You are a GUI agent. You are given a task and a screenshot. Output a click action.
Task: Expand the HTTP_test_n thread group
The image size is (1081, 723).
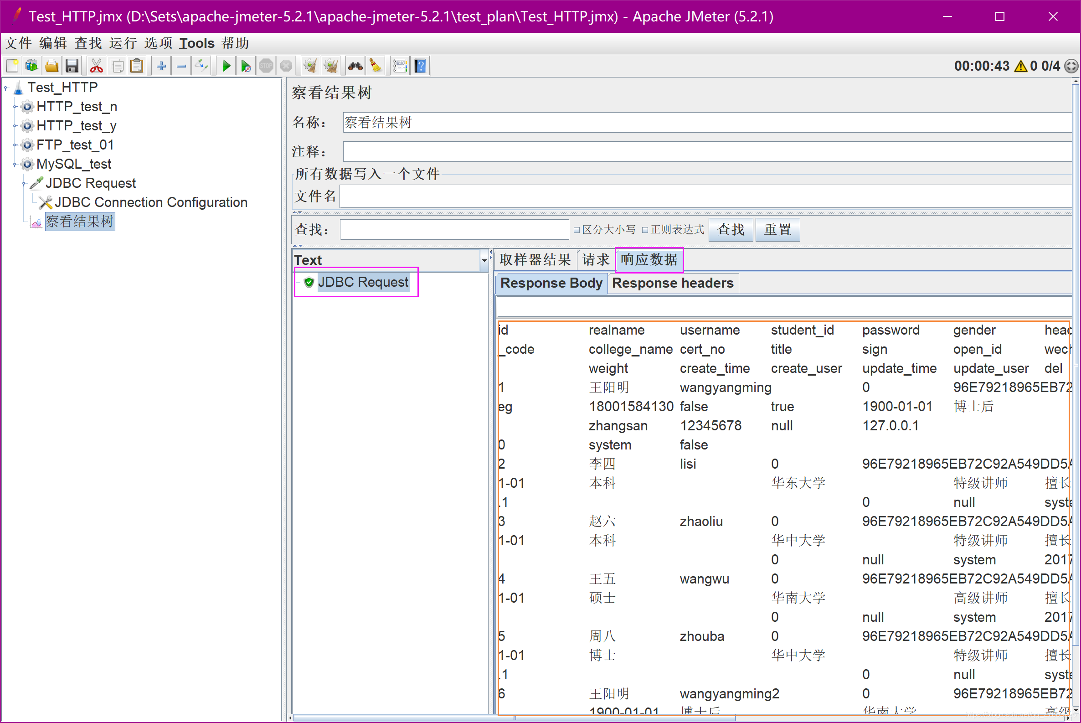pos(15,107)
